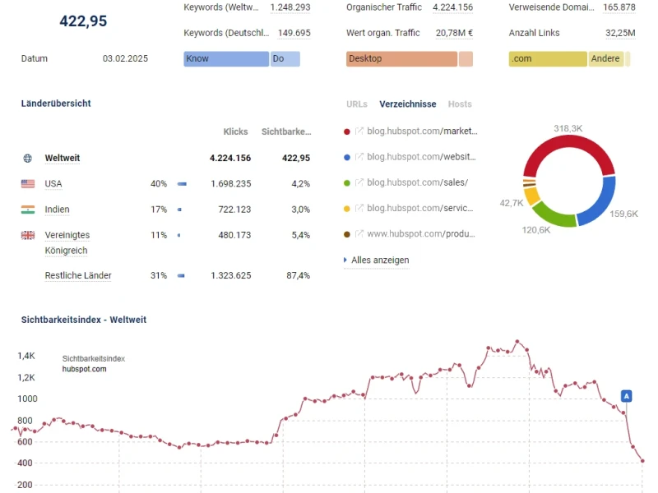
Task: Click the Vereinigtes Königreich country label
Action: (67, 242)
